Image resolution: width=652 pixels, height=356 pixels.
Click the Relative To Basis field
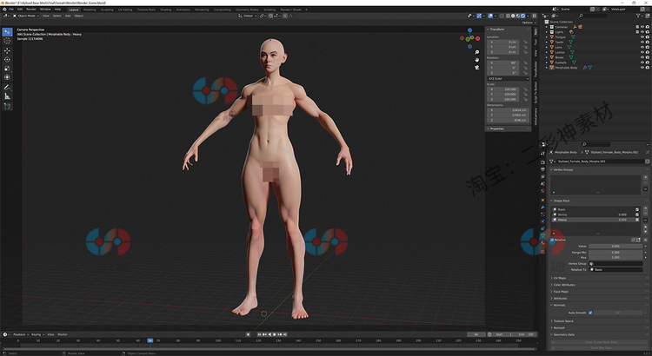(x=615, y=269)
